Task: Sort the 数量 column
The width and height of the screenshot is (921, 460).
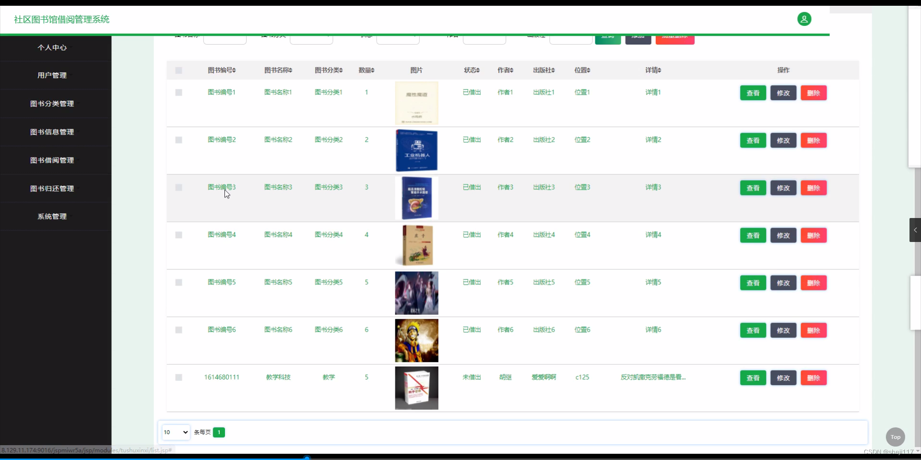Action: (366, 70)
